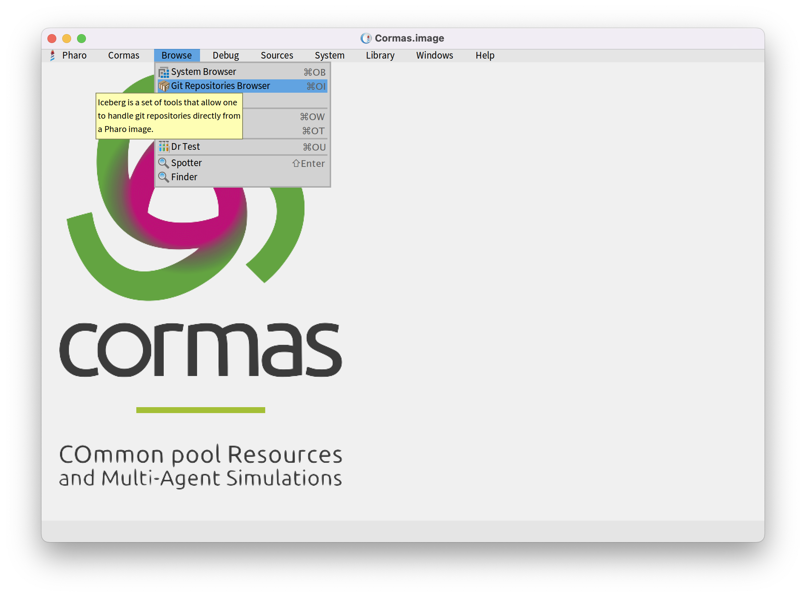This screenshot has height=597, width=806.
Task: Open the System menu
Action: click(329, 56)
